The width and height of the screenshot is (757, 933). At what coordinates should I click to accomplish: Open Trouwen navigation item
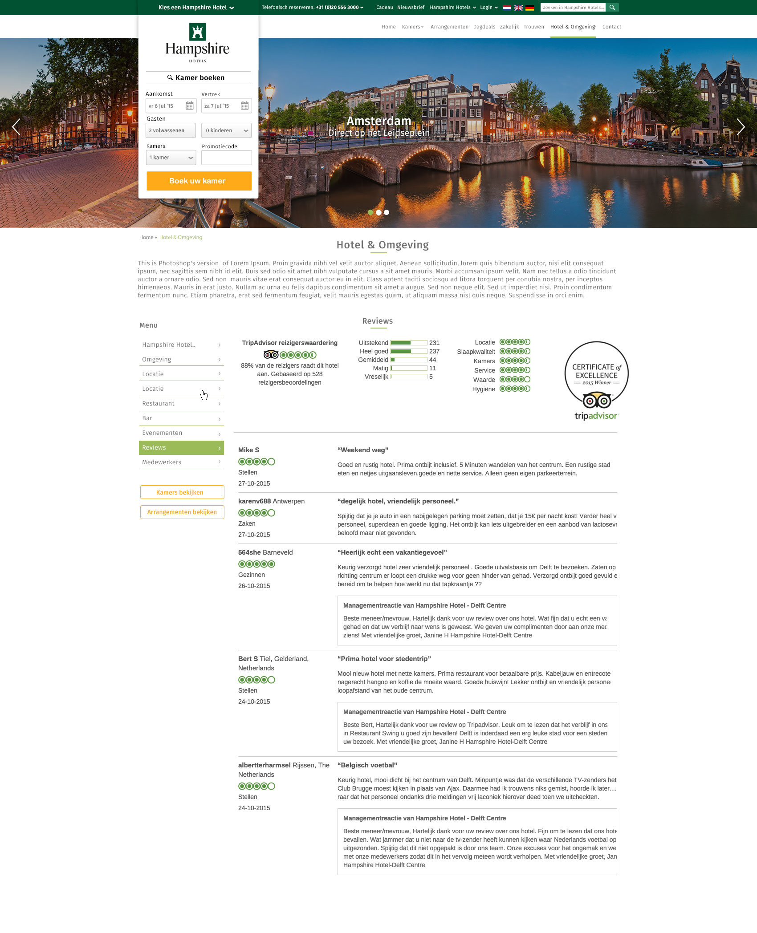[534, 27]
